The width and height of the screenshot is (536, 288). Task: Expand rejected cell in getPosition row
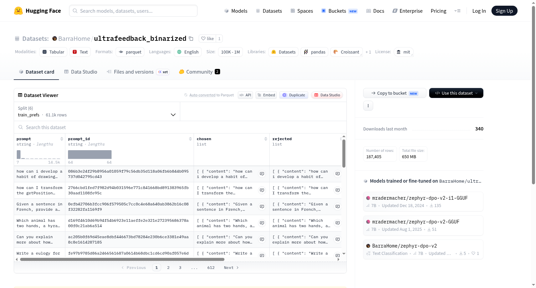[x=338, y=190]
